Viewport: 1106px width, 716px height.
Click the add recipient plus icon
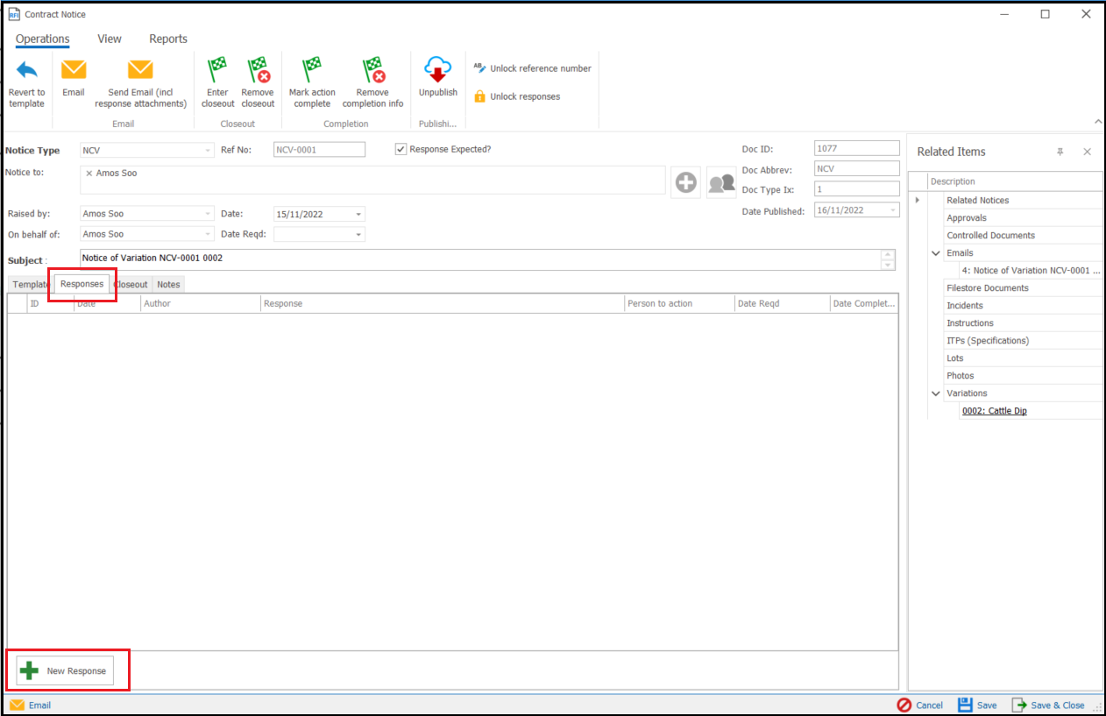pyautogui.click(x=685, y=182)
